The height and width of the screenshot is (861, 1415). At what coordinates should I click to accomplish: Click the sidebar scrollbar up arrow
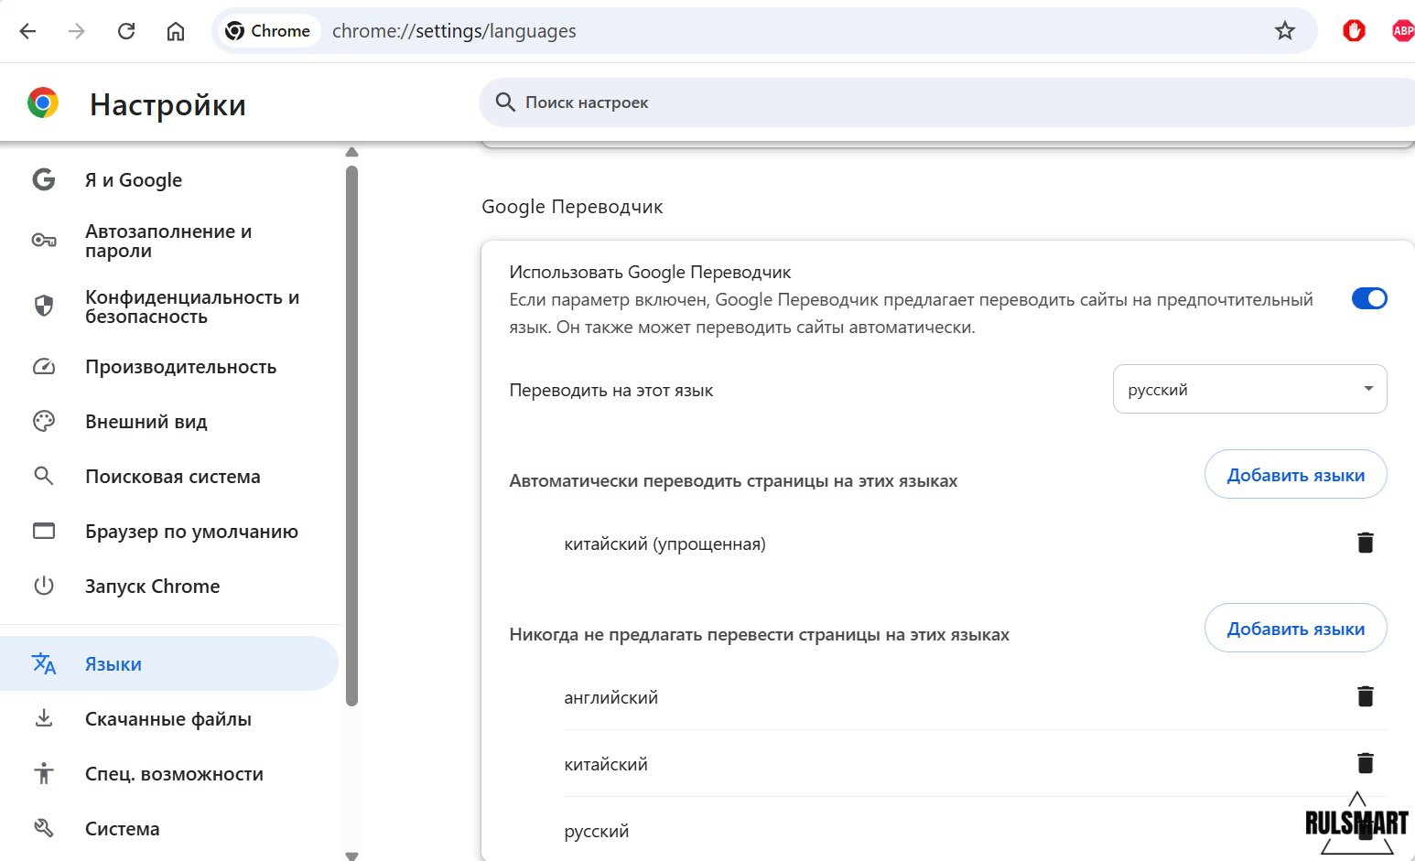point(351,152)
